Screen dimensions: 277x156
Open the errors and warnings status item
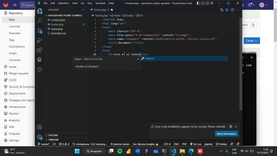pos(64,144)
